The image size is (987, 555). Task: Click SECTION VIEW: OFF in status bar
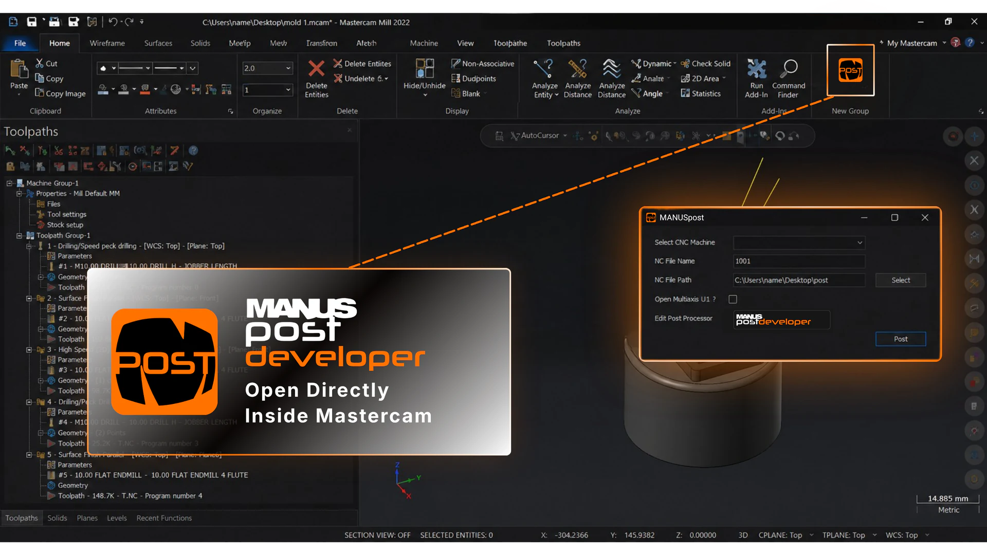point(377,535)
